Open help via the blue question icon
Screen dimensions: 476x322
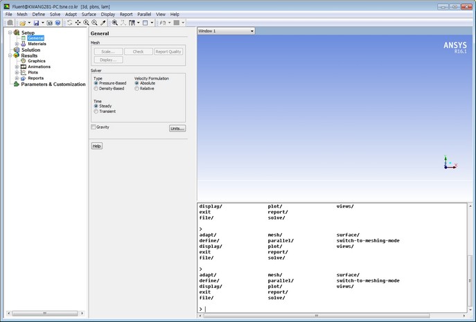[58, 23]
